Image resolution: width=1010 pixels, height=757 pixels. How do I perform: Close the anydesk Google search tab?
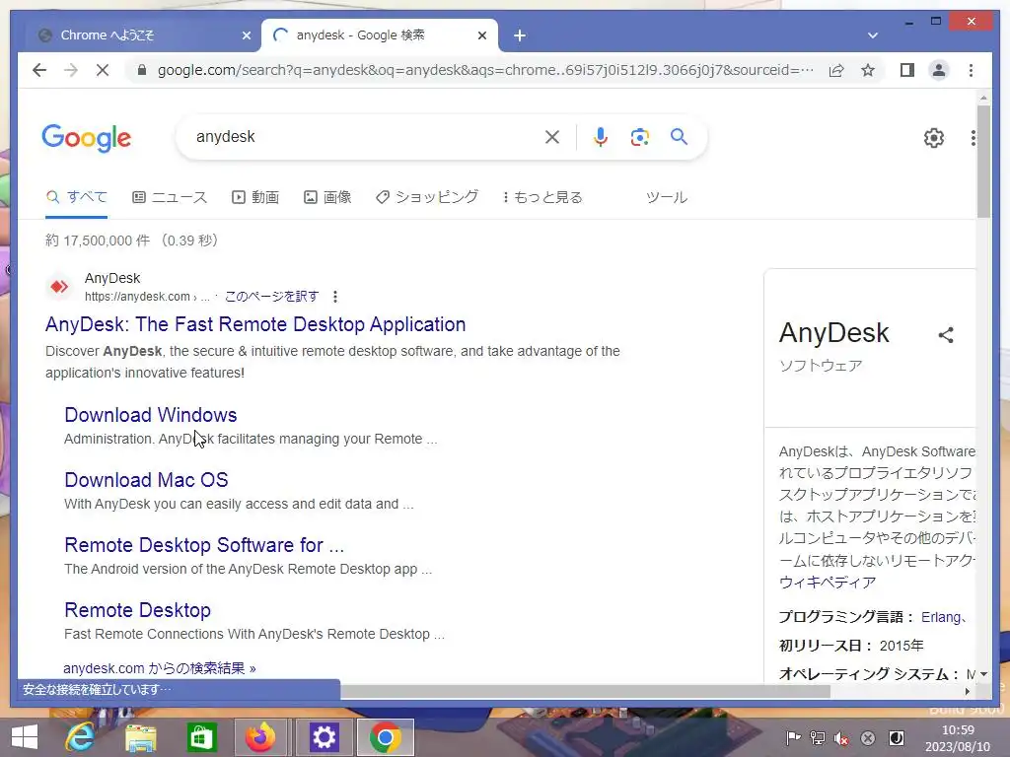[481, 36]
